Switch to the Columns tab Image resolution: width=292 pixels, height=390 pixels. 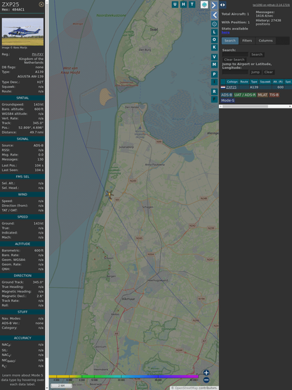point(265,41)
